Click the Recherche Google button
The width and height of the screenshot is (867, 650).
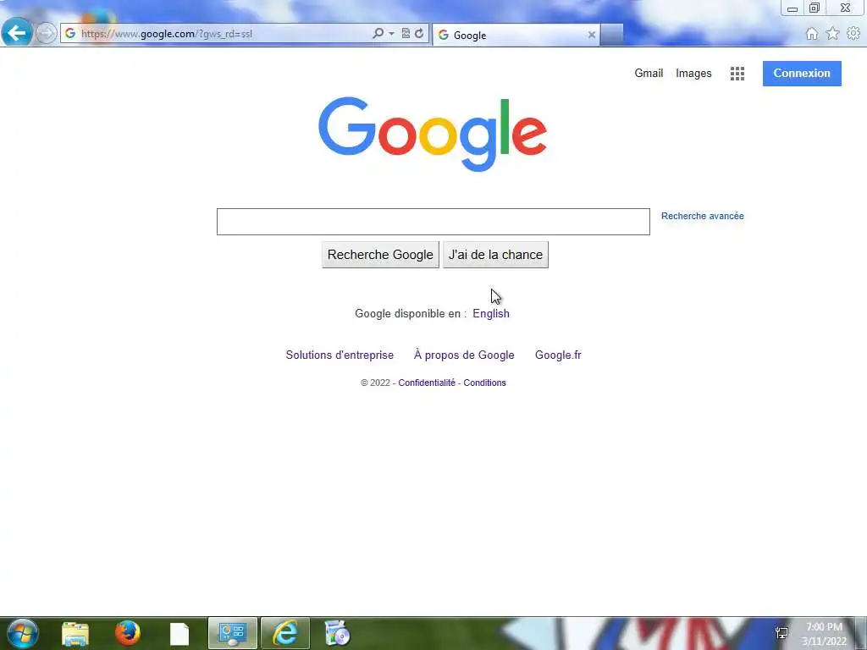(x=380, y=255)
